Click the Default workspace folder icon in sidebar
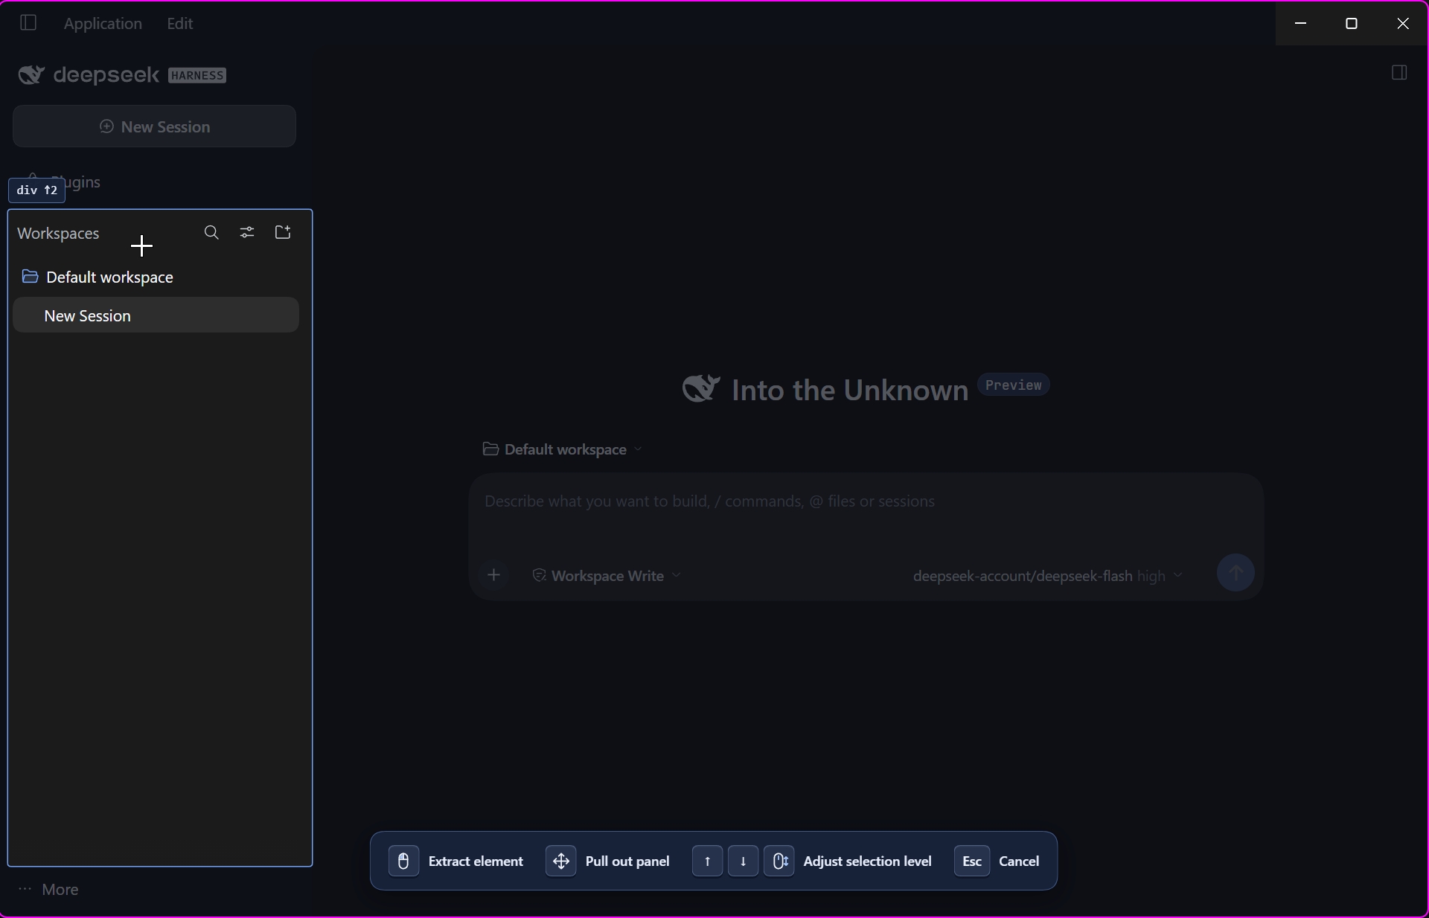 (x=31, y=277)
